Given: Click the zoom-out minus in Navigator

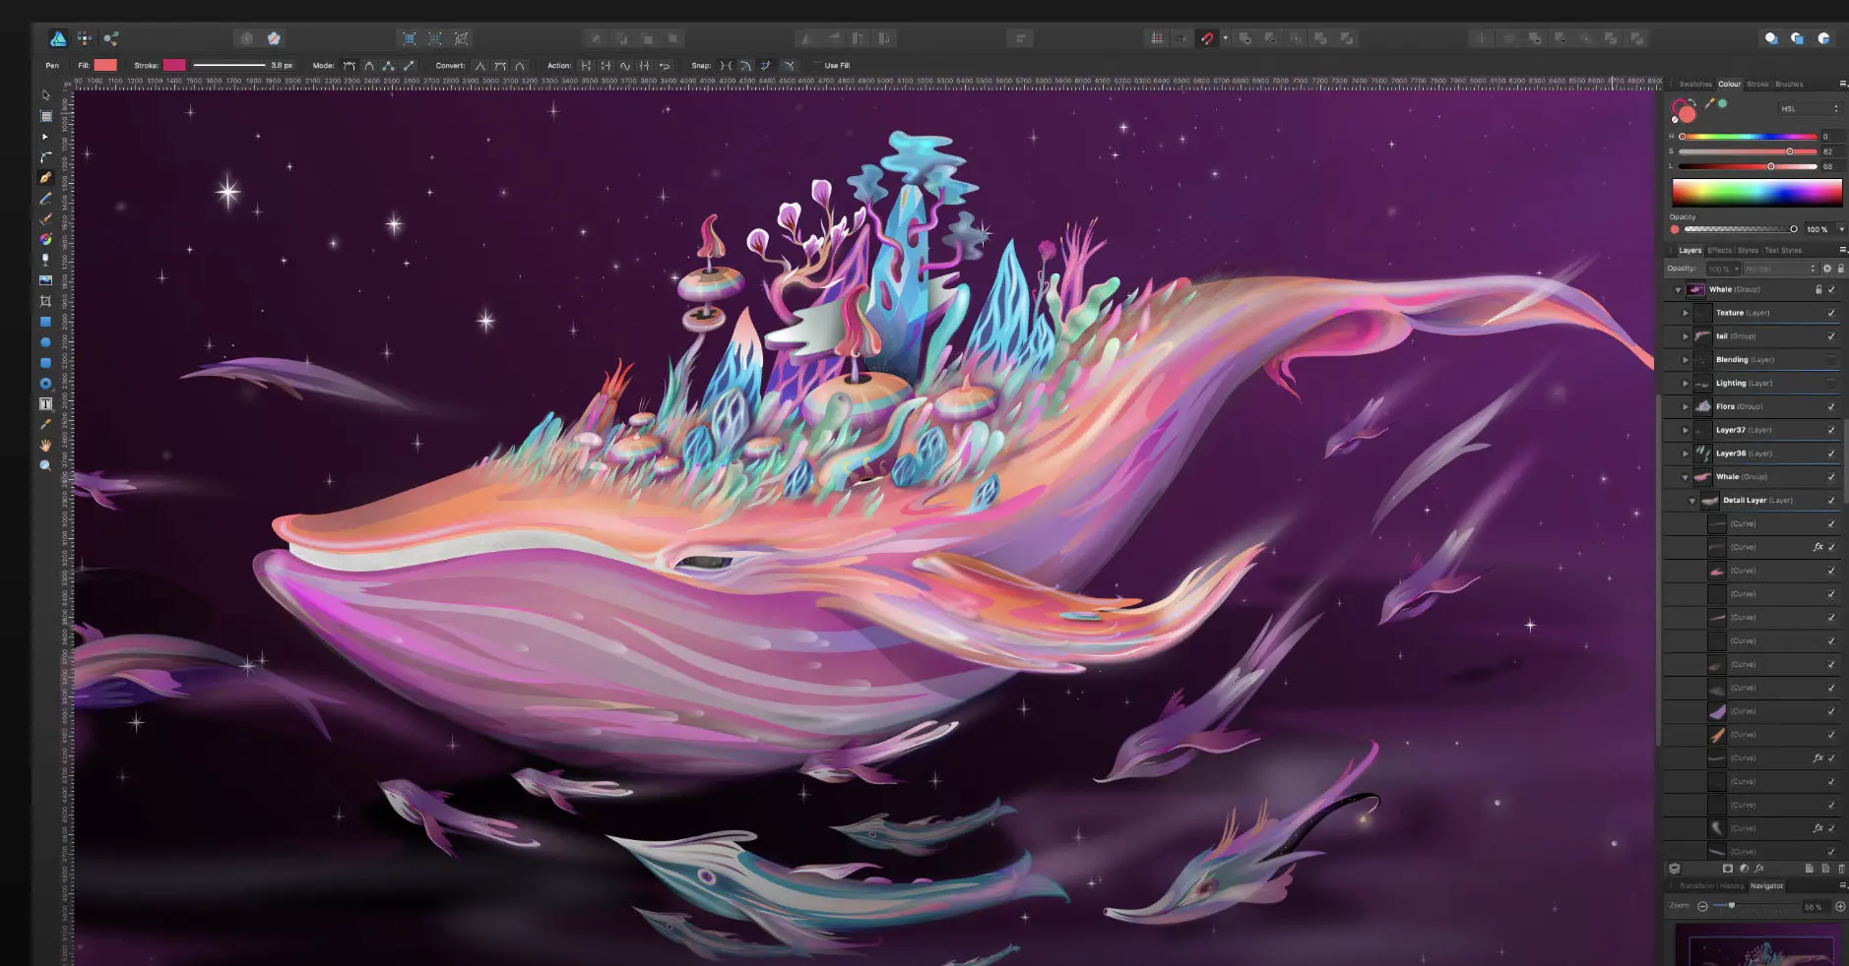Looking at the screenshot, I should point(1702,906).
